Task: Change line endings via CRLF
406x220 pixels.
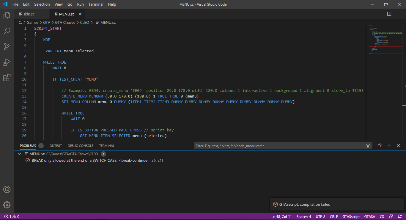Action: coord(334,216)
